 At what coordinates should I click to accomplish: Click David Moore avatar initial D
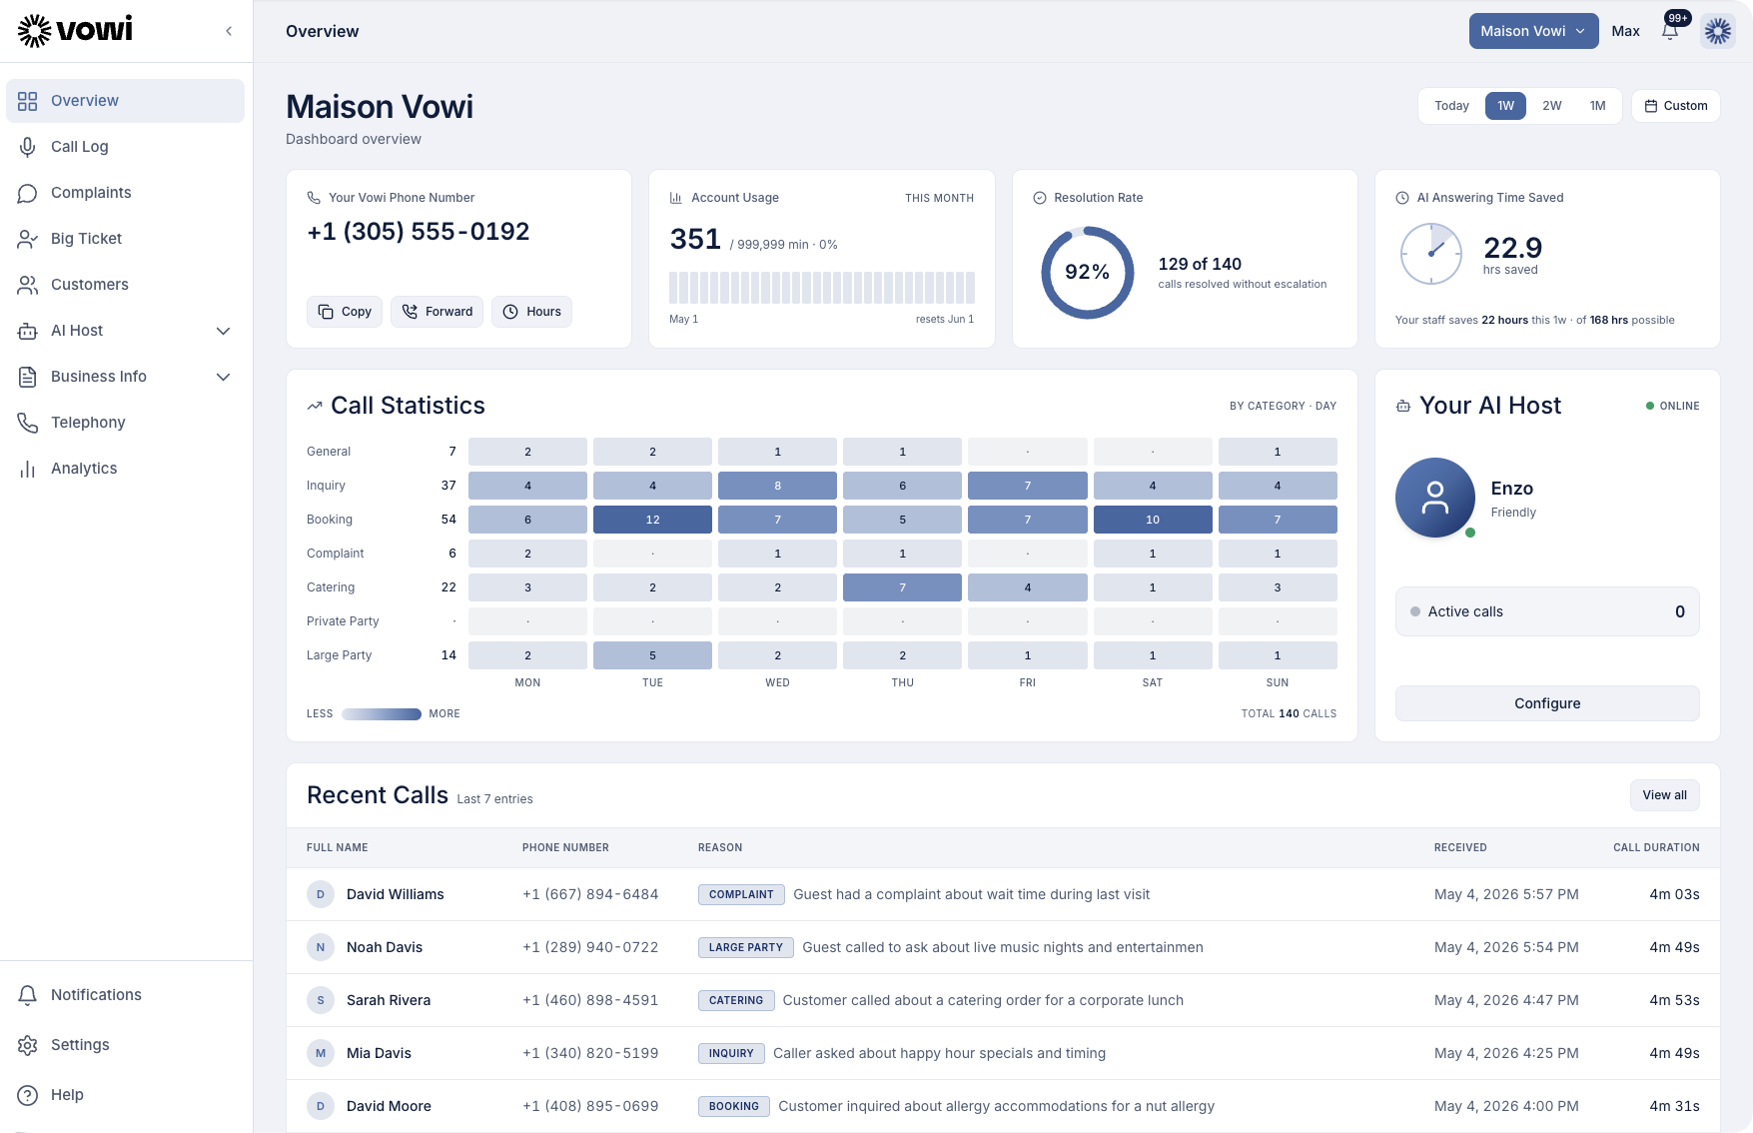pos(321,1106)
